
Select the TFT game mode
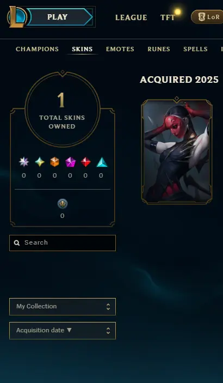[x=168, y=17]
